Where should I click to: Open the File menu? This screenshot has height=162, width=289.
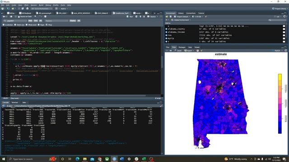[x=3, y=5]
